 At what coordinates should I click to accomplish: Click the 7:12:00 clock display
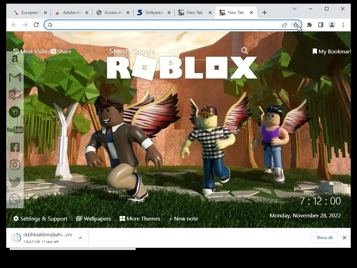click(x=320, y=201)
